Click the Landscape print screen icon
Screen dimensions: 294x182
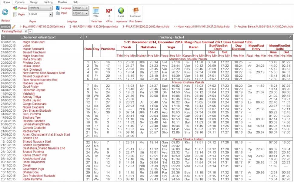pyautogui.click(x=135, y=11)
